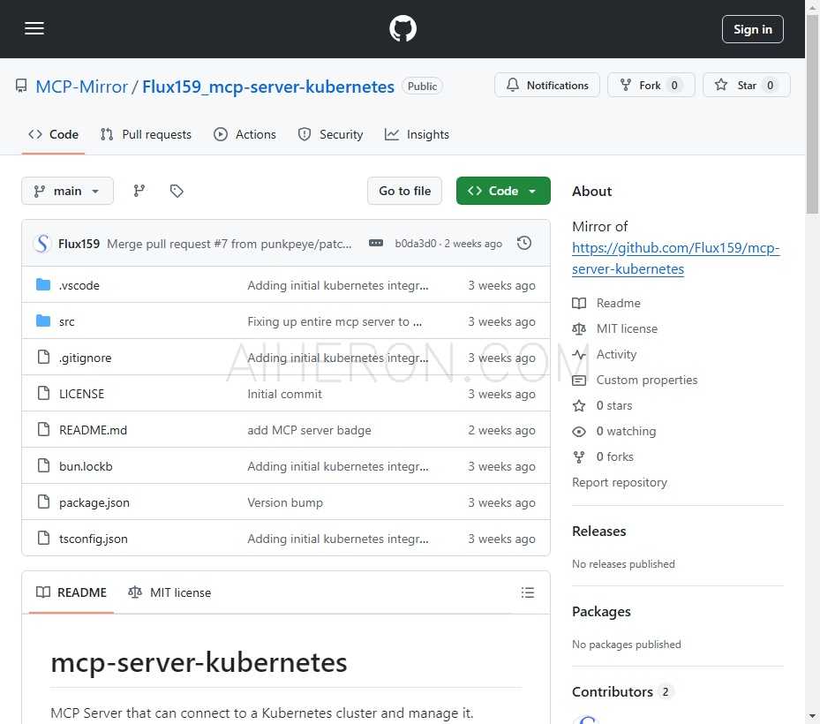Click the Sign in button
This screenshot has width=820, height=724.
pos(752,28)
